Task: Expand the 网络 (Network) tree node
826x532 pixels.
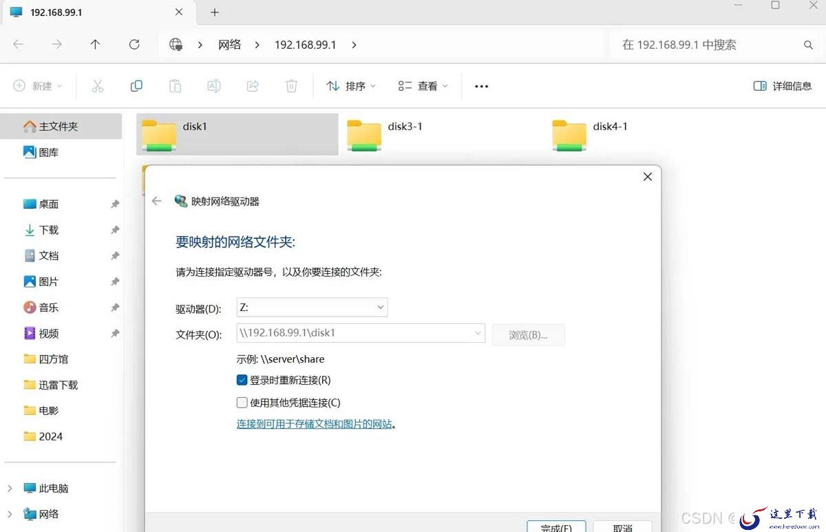Action: tap(10, 514)
